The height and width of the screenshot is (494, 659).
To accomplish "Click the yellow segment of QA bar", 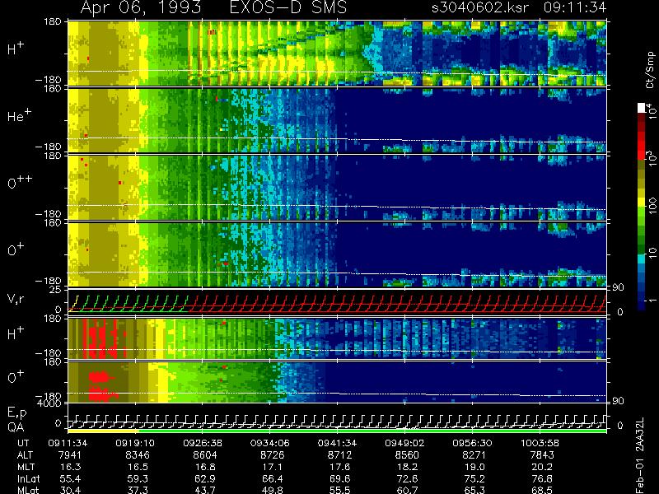I will (103, 431).
